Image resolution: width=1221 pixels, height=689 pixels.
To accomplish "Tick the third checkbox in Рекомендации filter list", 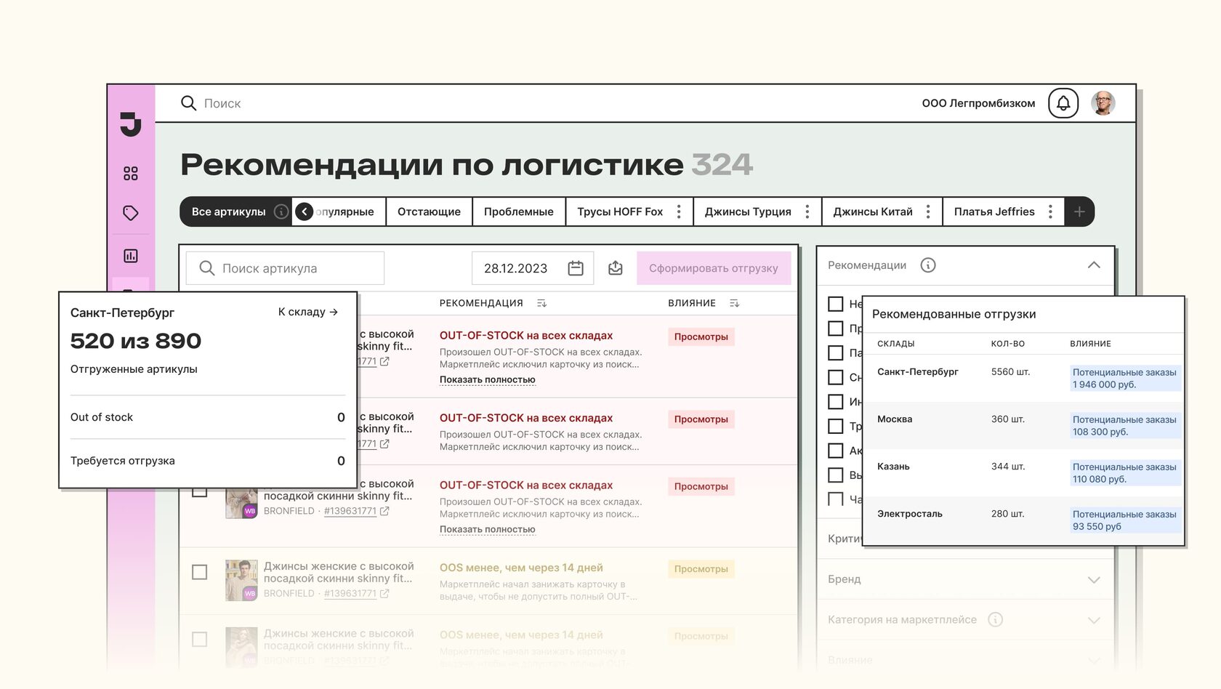I will [836, 352].
